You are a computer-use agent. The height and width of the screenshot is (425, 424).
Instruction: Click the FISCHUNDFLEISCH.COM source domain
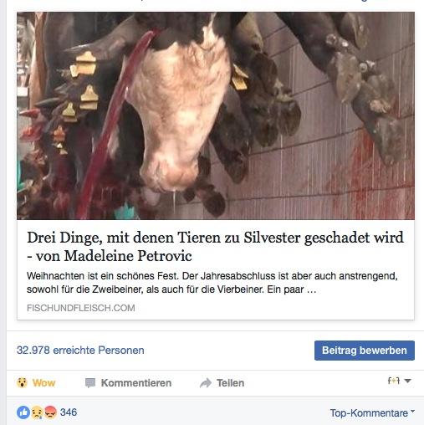click(x=81, y=308)
